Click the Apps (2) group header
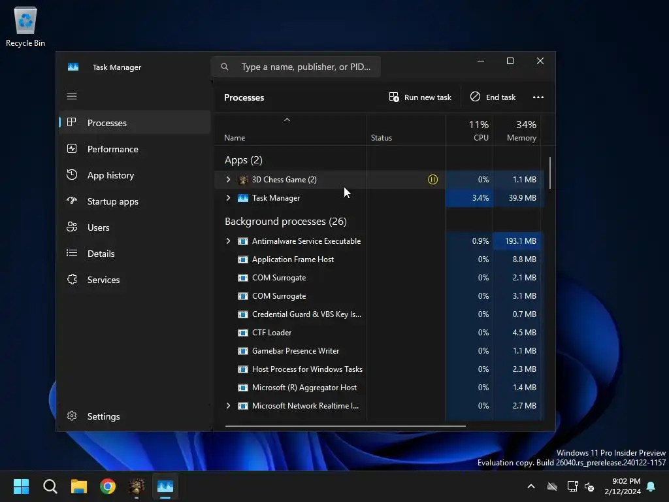Screen dimensions: 669x502 (x=243, y=160)
